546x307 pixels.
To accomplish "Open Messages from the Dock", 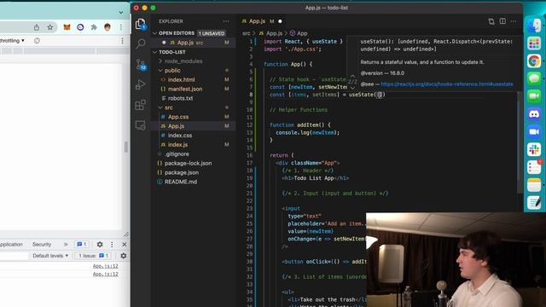I will pyautogui.click(x=534, y=78).
